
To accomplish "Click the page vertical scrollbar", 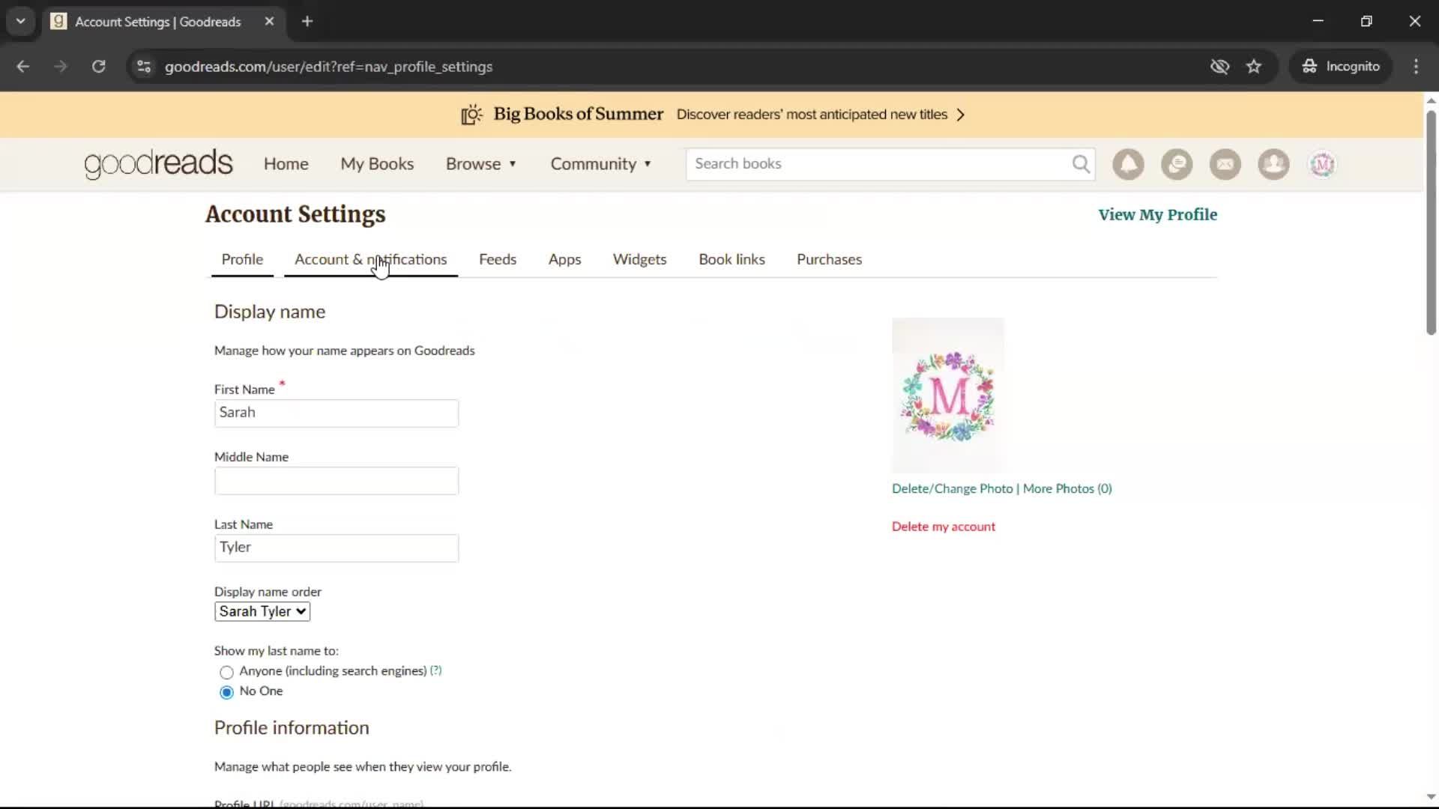I will pos(1431,222).
